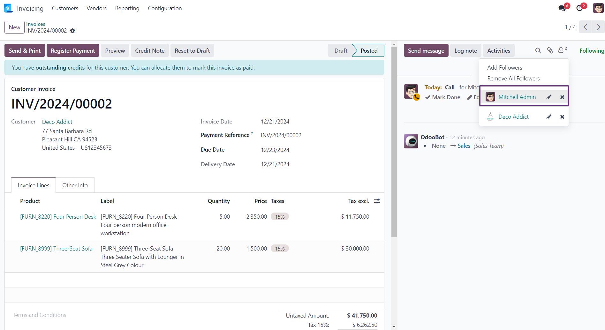Sort by the Quantity column header
Screen dimensions: 605x330
tap(219, 201)
